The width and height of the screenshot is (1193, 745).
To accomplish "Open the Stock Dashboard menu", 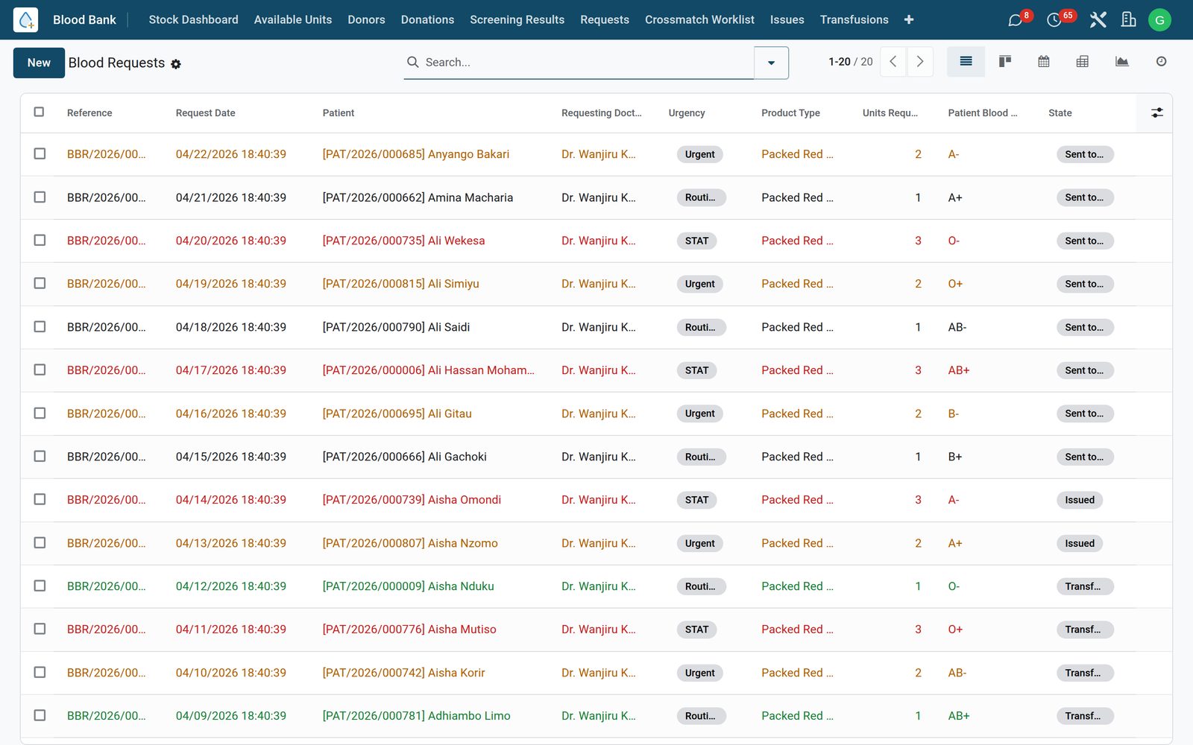I will click(193, 20).
